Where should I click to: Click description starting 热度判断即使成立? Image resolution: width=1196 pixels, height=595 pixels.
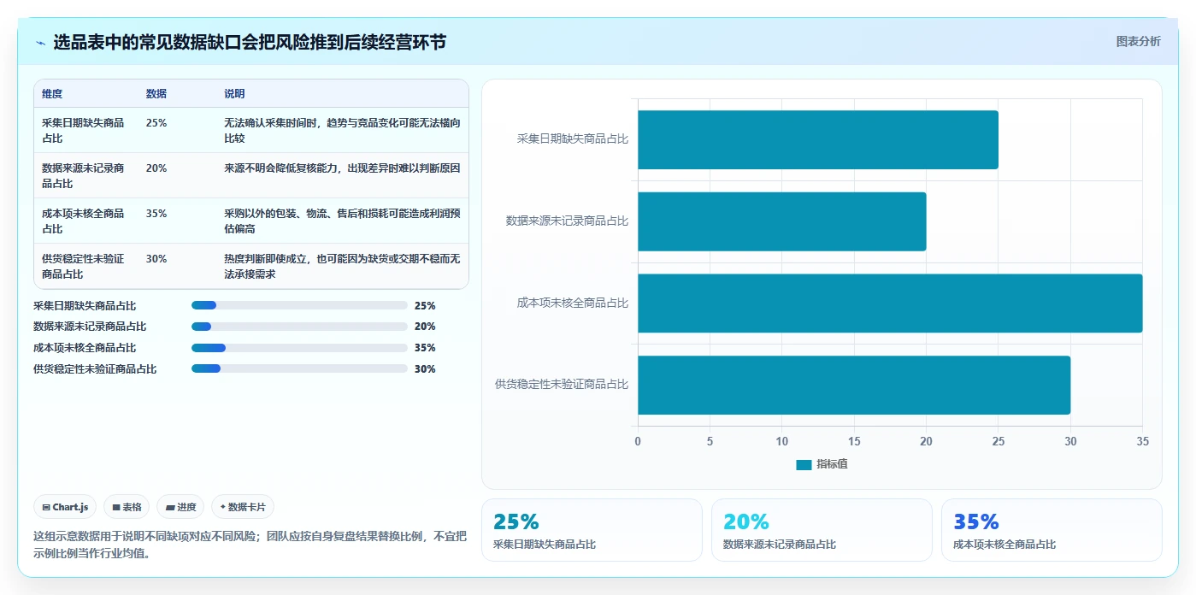click(x=342, y=266)
